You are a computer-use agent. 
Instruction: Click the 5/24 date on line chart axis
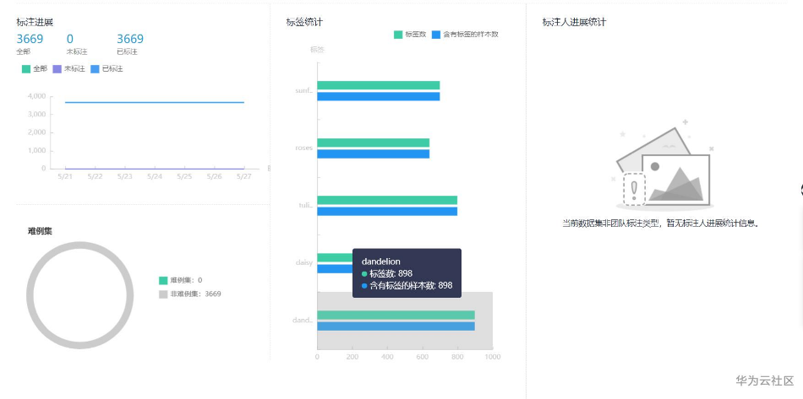pyautogui.click(x=155, y=177)
